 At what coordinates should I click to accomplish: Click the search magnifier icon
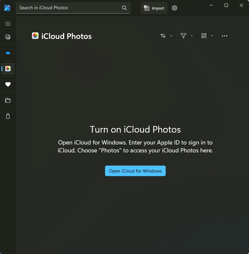tap(124, 8)
